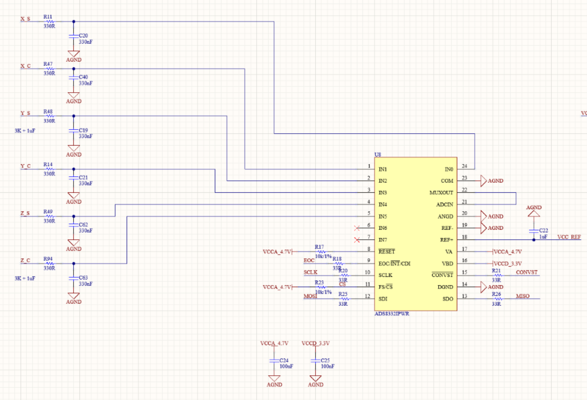Click the SCLK net label

(310, 272)
